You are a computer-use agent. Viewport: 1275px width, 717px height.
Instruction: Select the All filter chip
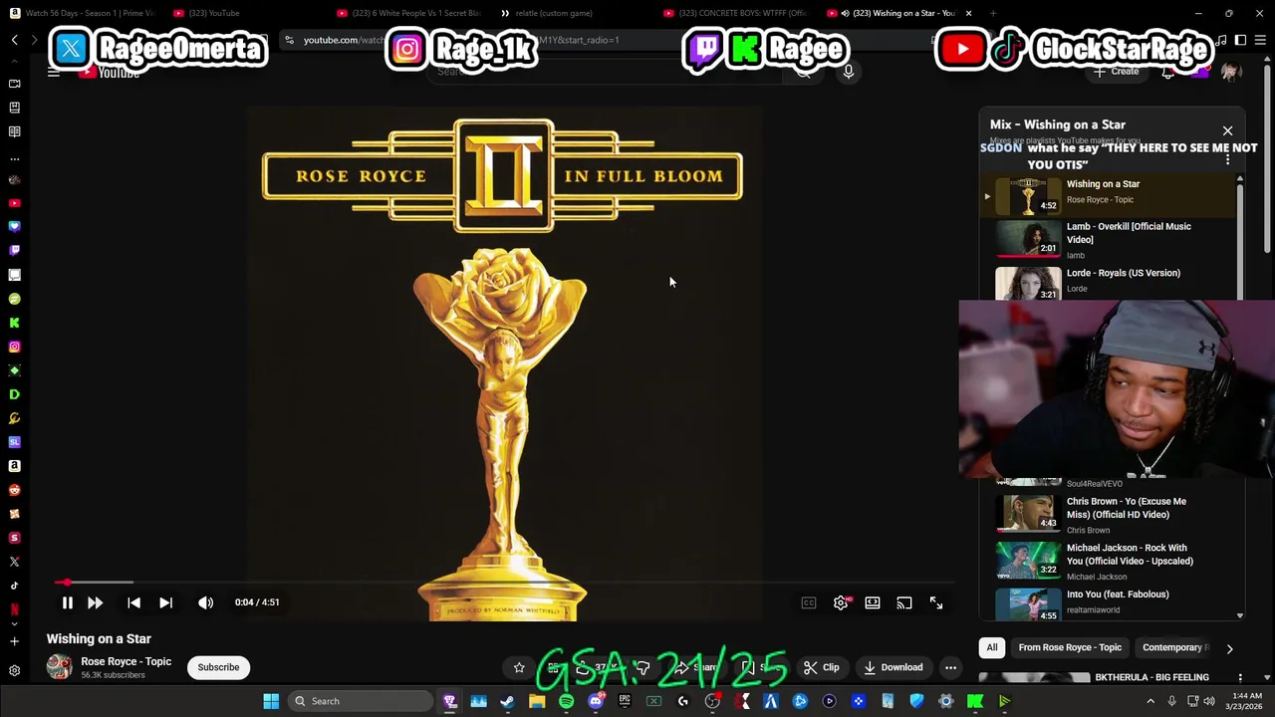992,647
